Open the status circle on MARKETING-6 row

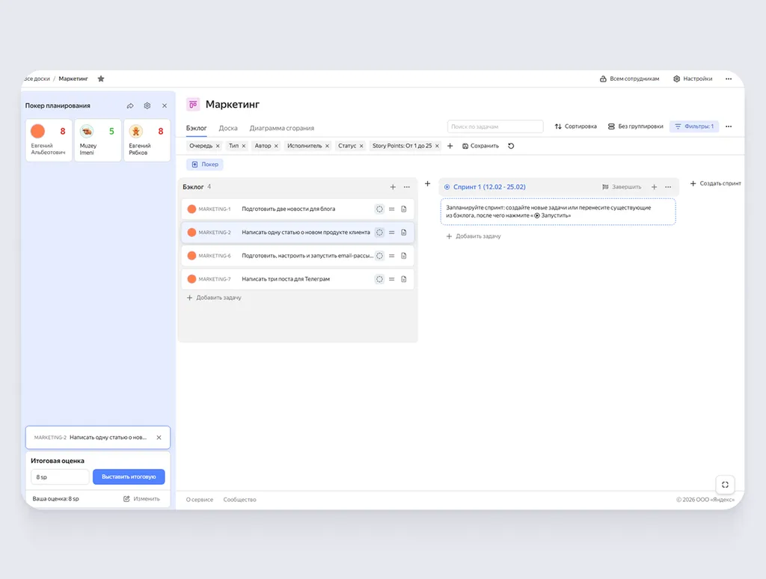tap(379, 256)
